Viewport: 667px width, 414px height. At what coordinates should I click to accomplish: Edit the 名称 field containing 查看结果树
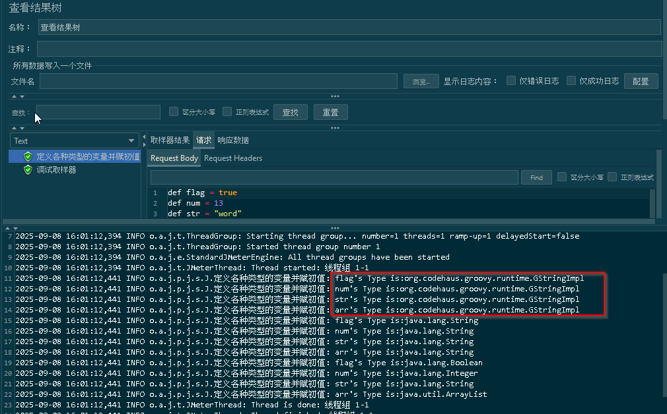tap(349, 27)
